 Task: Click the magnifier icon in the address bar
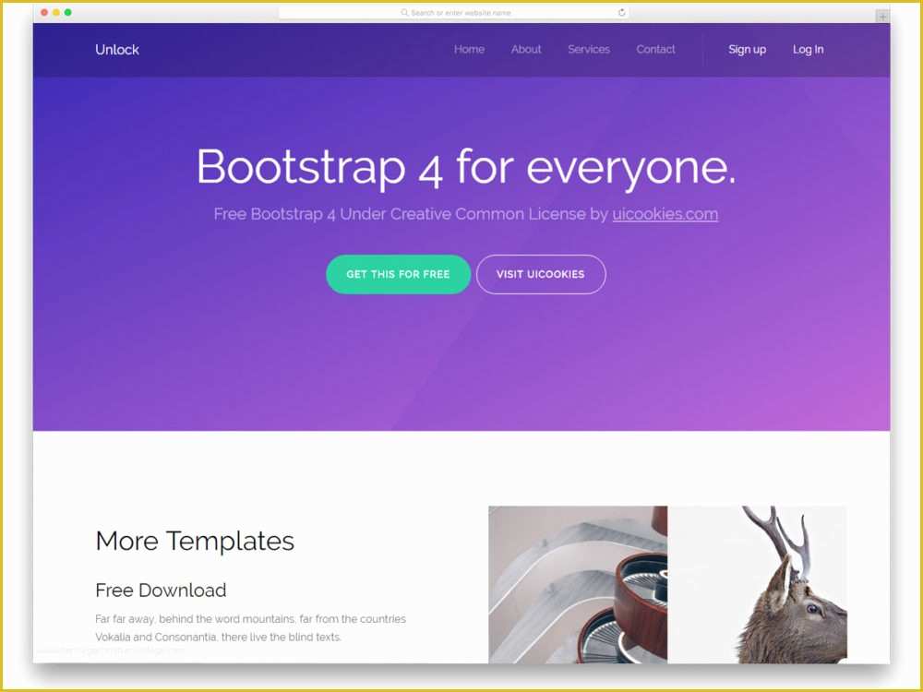tap(404, 13)
